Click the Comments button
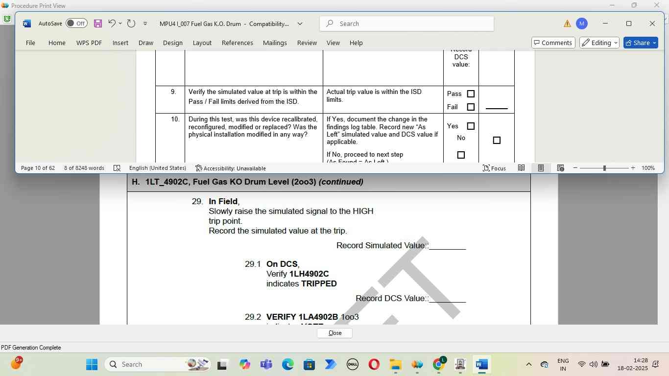This screenshot has height=376, width=669. (x=553, y=43)
